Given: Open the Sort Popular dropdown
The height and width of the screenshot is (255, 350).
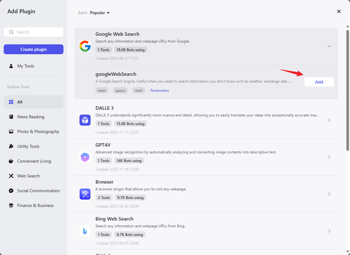Looking at the screenshot, I should point(100,13).
